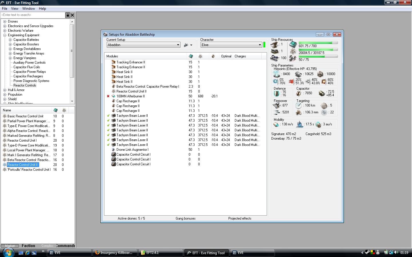
Task: Clear the search box with the X icon
Action: click(72, 15)
